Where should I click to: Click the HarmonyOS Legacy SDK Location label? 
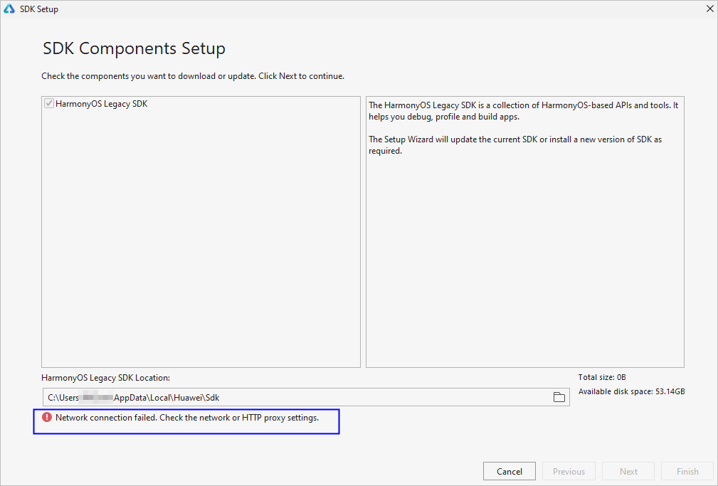(x=106, y=378)
